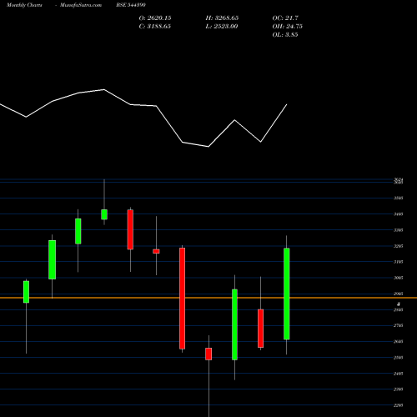Select the close value "C: 3188.65"
The image size is (417, 417).
[155, 27]
